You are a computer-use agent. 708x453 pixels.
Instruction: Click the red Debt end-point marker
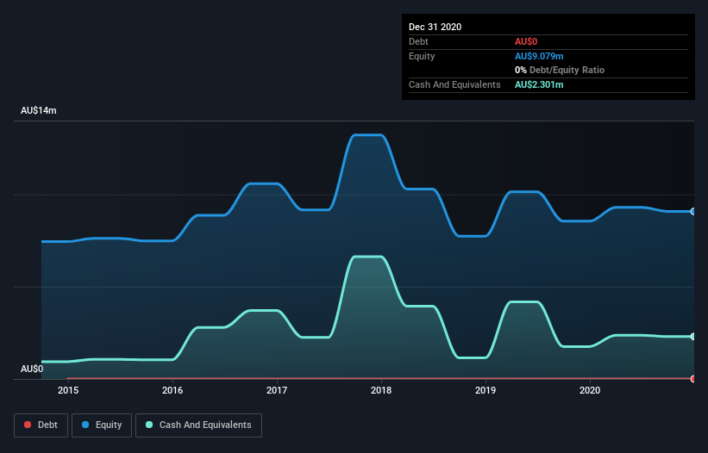[x=693, y=379]
